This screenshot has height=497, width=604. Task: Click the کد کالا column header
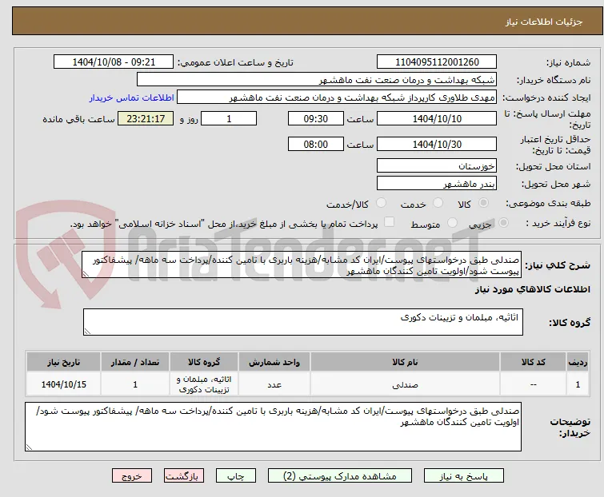533,362
